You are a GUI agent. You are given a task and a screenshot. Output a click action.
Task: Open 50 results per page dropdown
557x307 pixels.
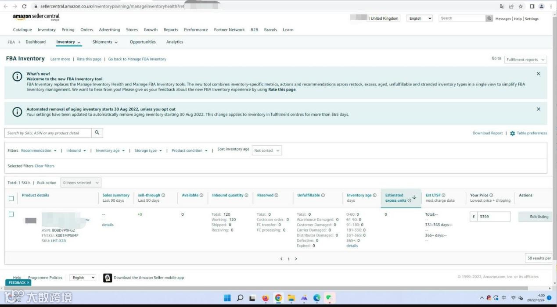point(539,258)
